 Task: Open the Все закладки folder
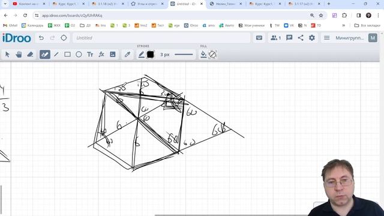368,25
